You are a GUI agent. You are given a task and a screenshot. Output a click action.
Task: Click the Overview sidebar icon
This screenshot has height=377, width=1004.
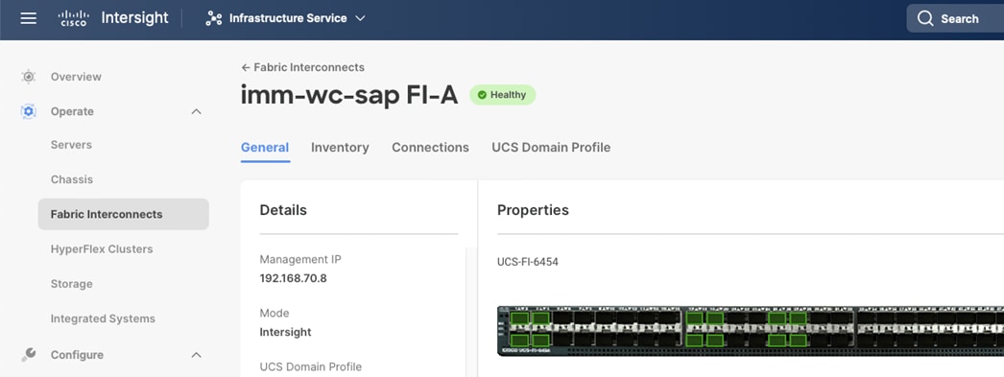click(x=28, y=77)
